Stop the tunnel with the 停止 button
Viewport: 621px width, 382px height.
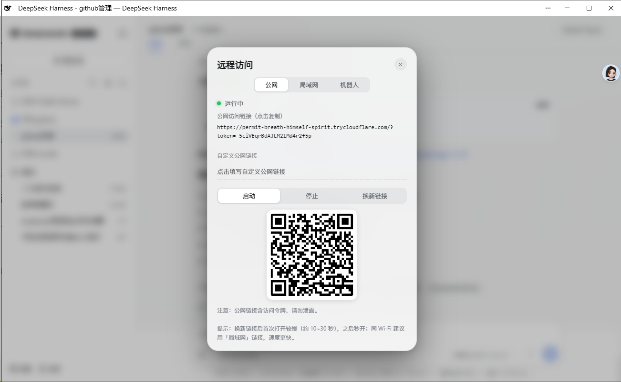pos(312,196)
